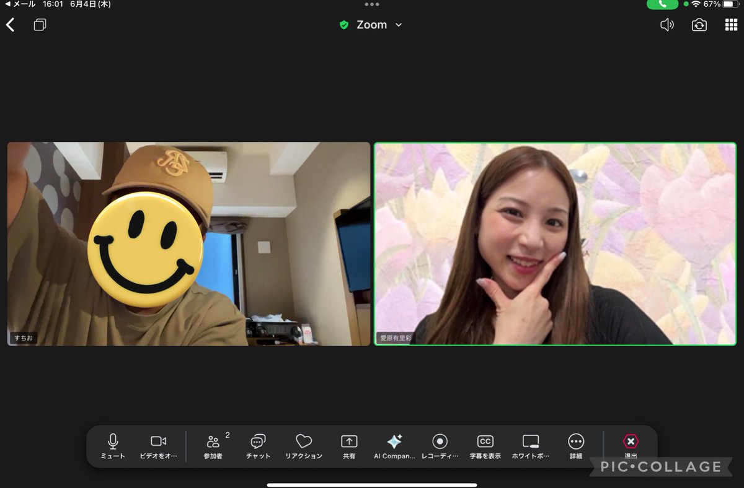Click the すちお name label

(23, 338)
